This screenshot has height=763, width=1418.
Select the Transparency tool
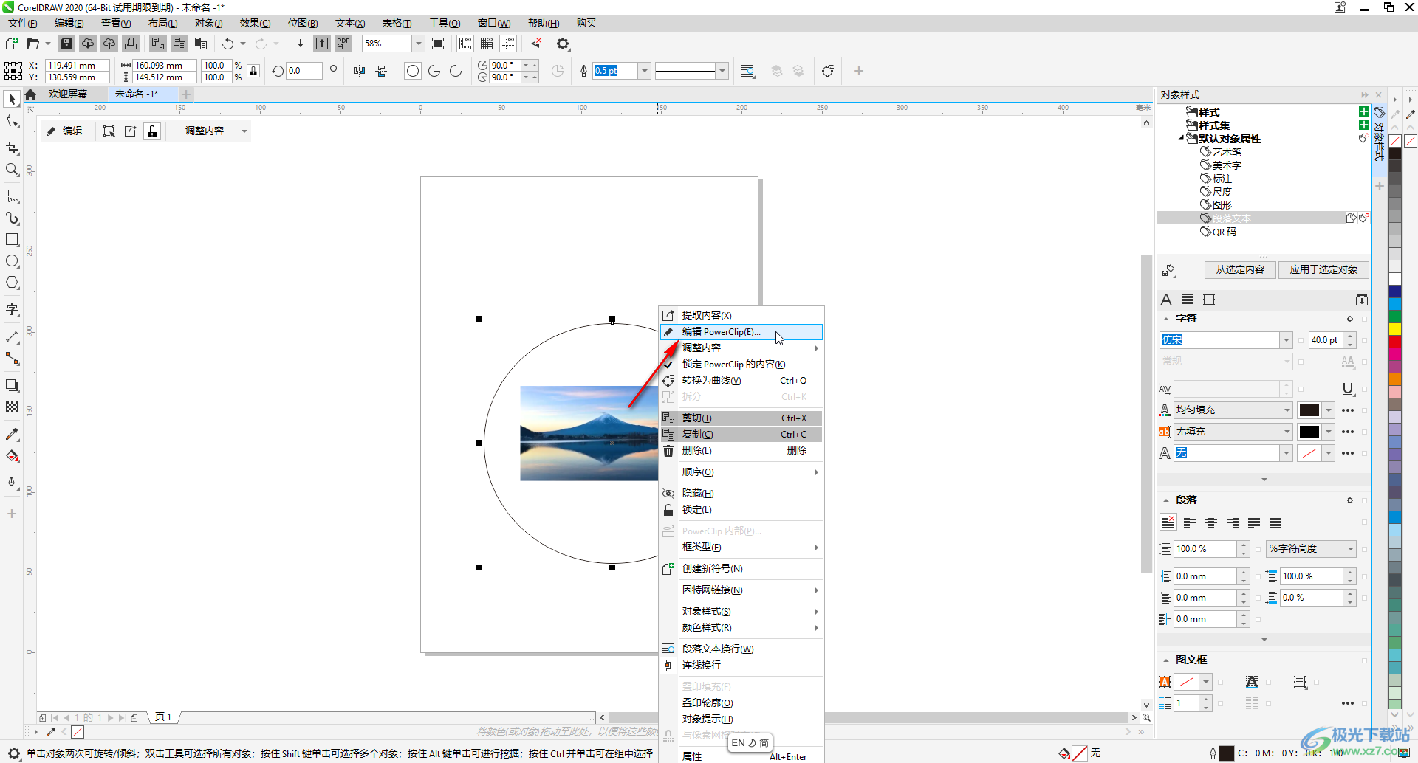(x=12, y=407)
